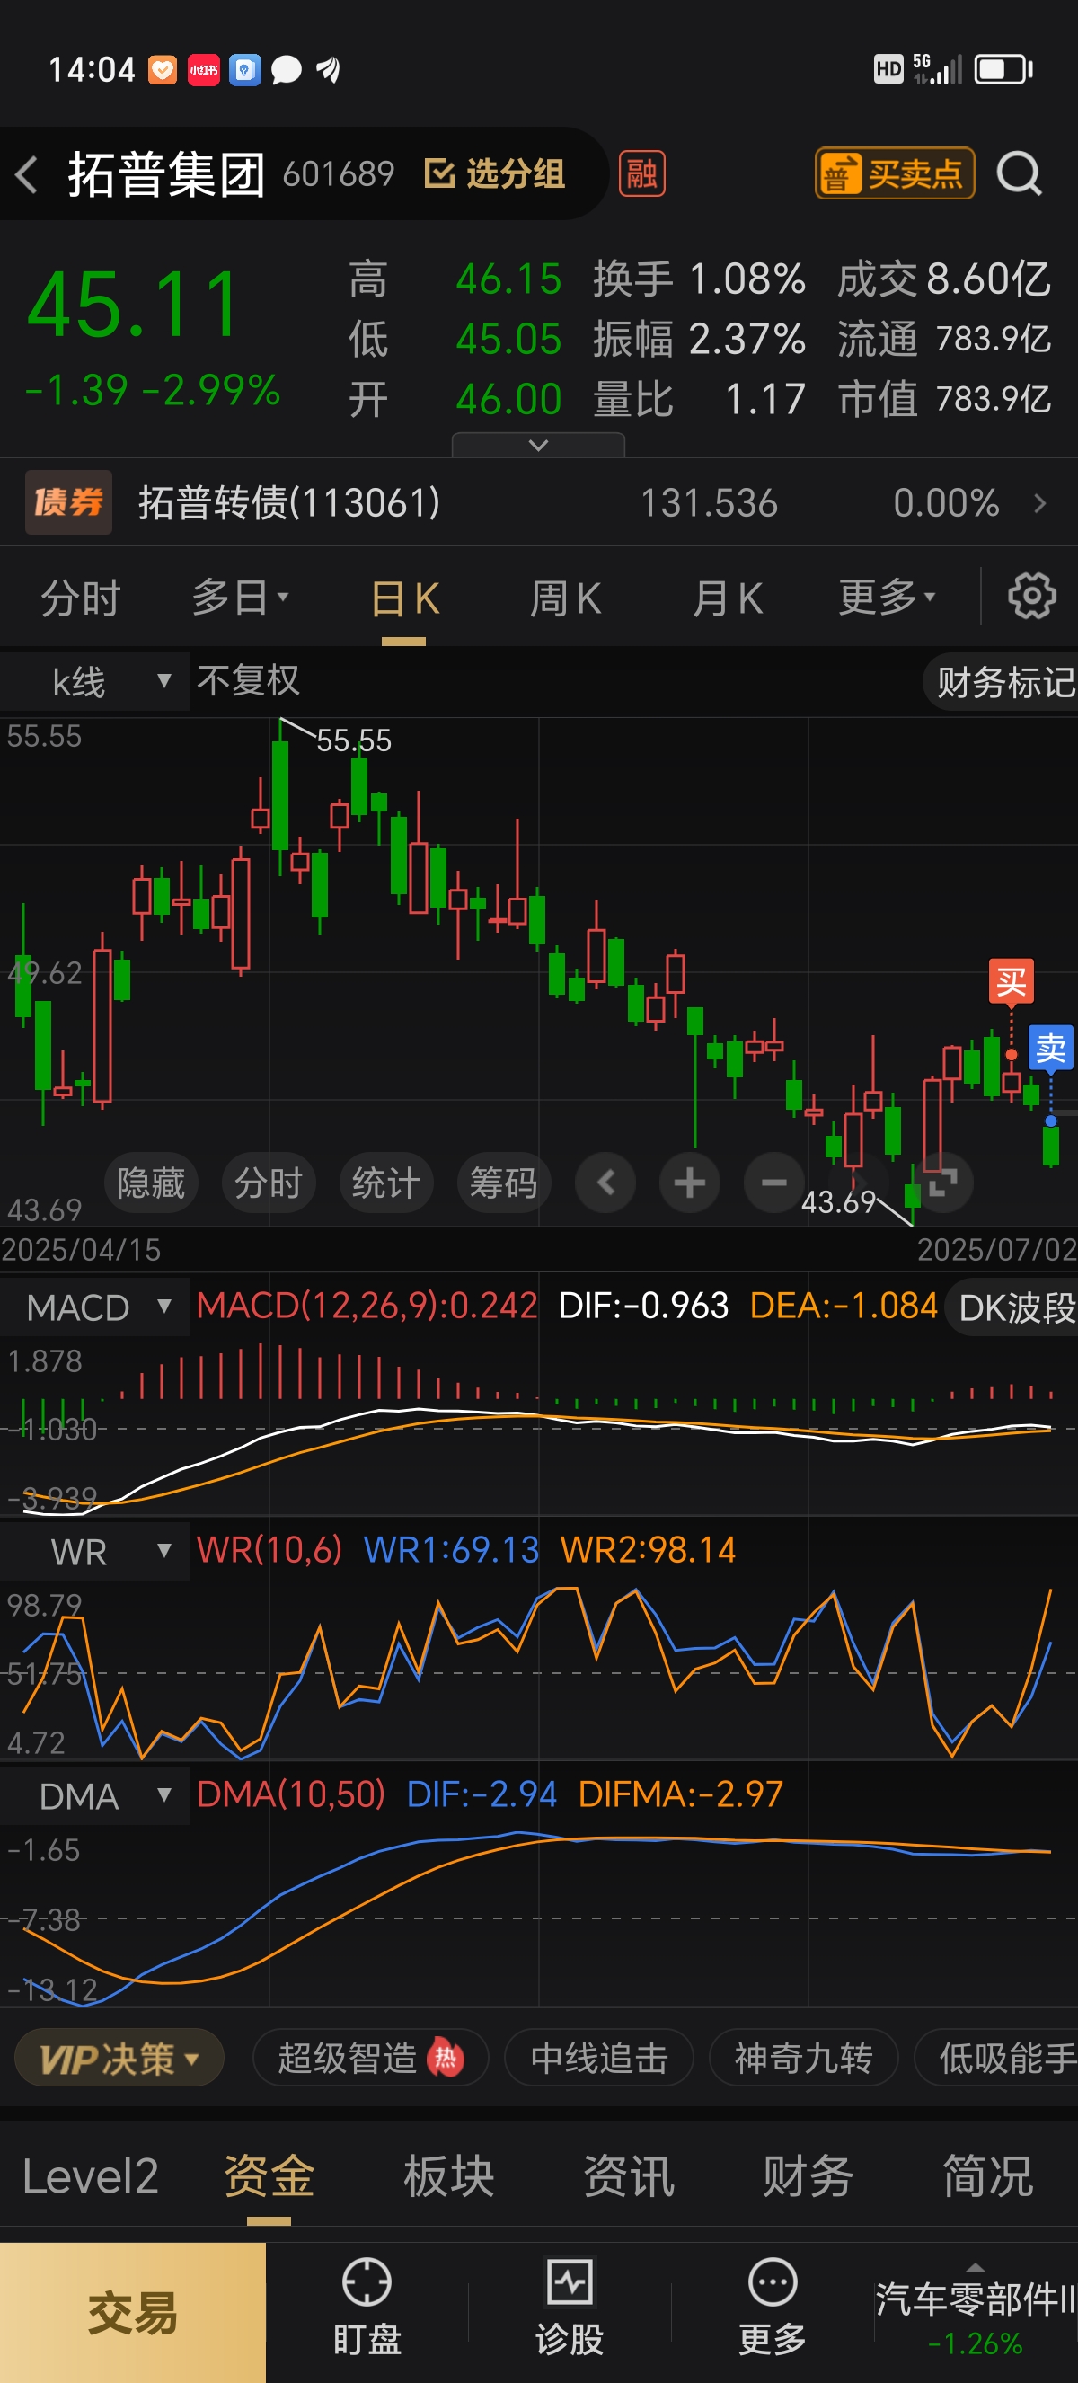Tap the 债券 bond tag icon
The width and height of the screenshot is (1078, 2383).
pos(68,502)
